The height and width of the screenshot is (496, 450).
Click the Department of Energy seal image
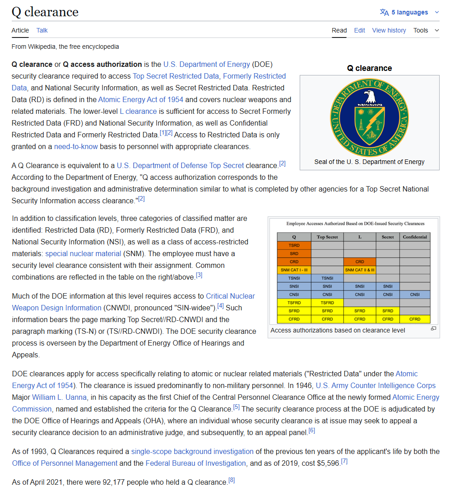coord(369,117)
